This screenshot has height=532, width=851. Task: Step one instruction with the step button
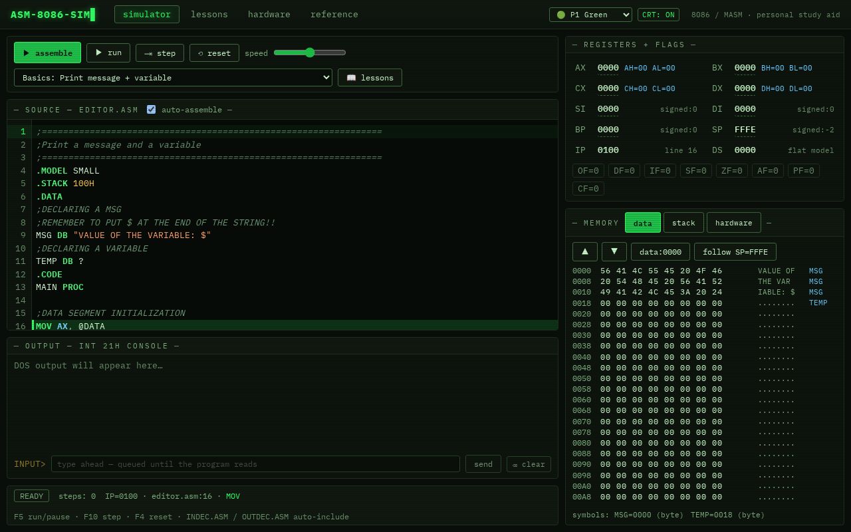click(x=160, y=53)
